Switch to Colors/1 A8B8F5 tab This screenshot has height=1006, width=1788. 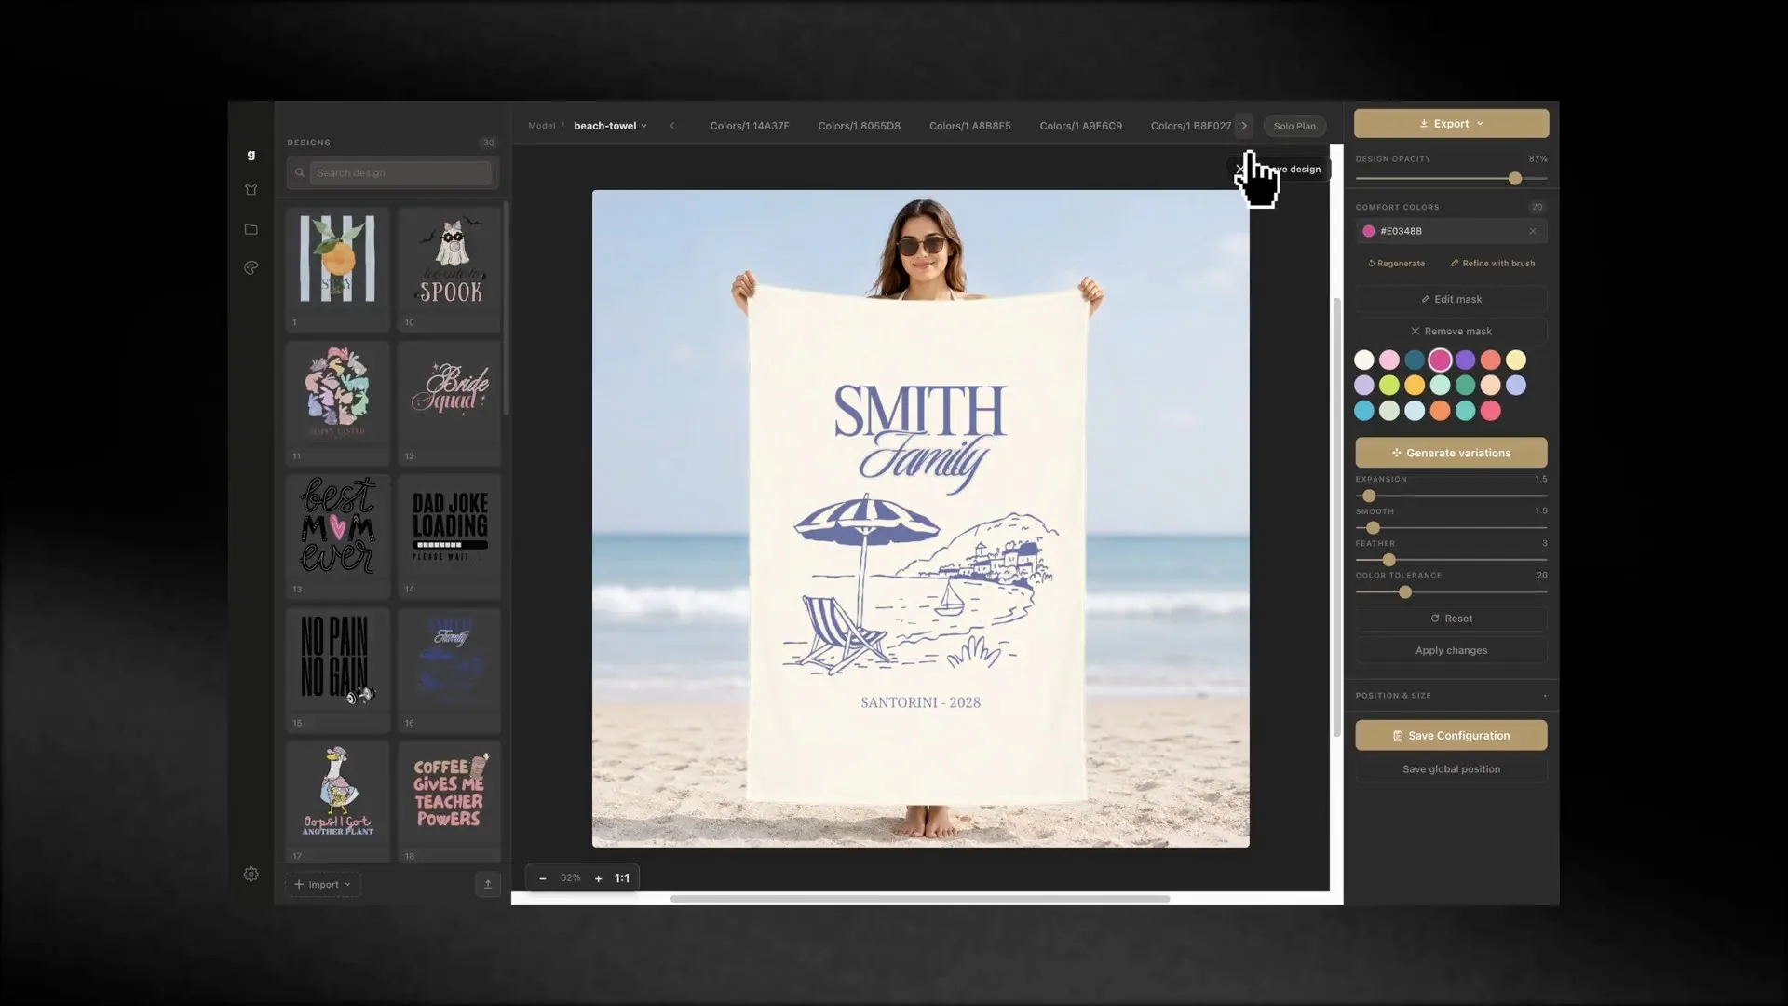pyautogui.click(x=970, y=126)
